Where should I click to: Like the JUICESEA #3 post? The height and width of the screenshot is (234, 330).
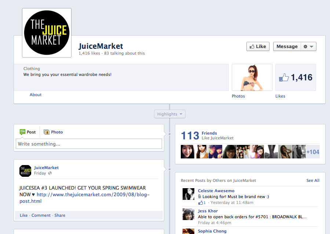click(23, 215)
